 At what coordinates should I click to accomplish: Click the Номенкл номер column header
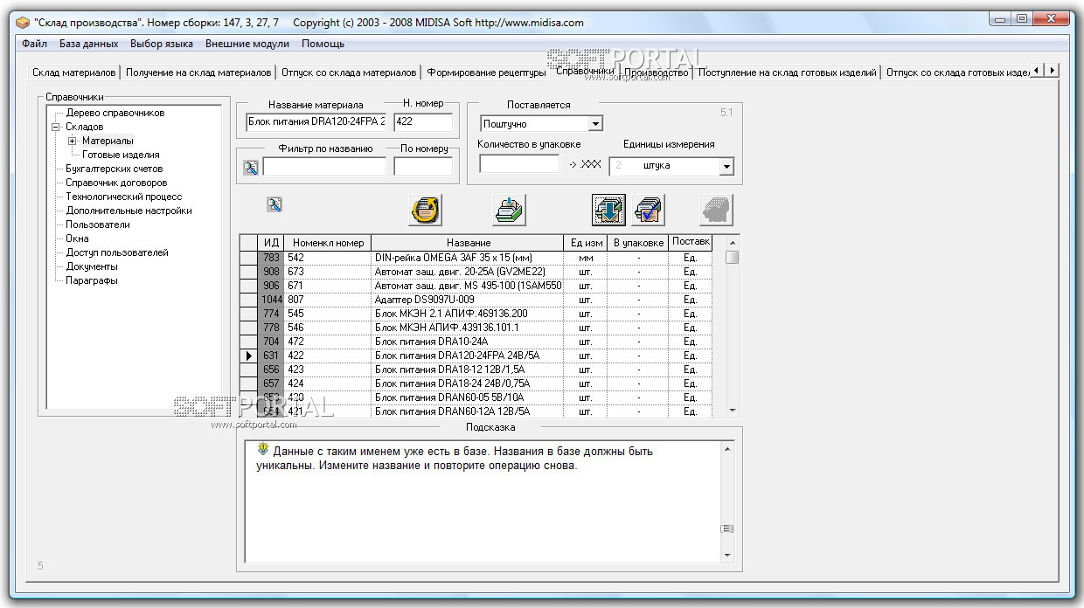328,242
